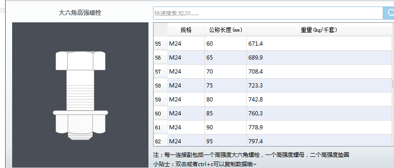The height and width of the screenshot is (168, 394).
Task: Click the 小贴士 copy tip text
Action: pyautogui.click(x=205, y=164)
